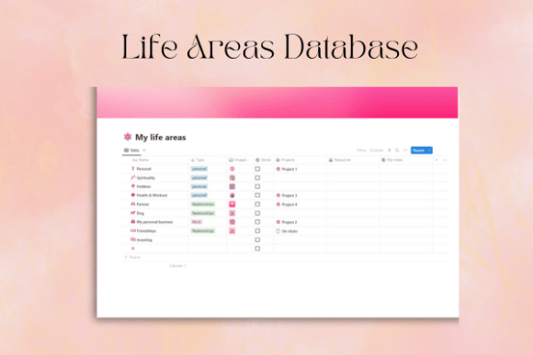The height and width of the screenshot is (355, 533).
Task: Click the lightning automation icon
Action: pos(390,150)
